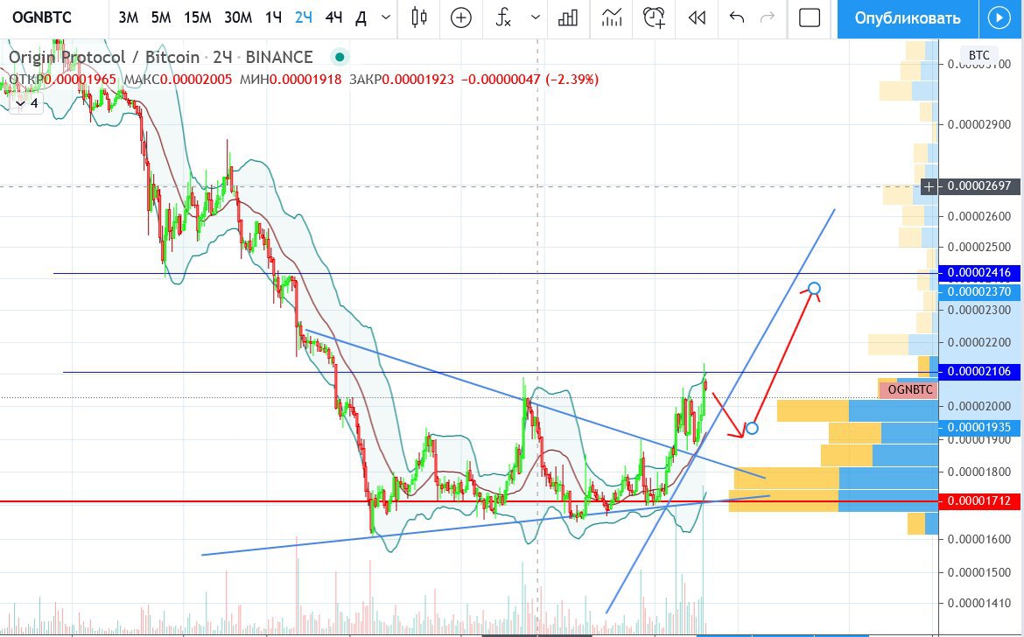This screenshot has width=1024, height=637.
Task: Click the BTC currency label on the price axis
Action: point(979,55)
